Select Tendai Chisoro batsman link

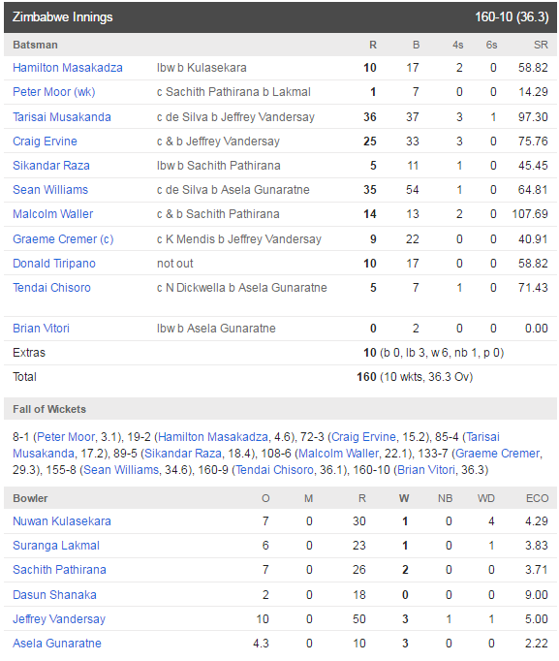click(51, 288)
